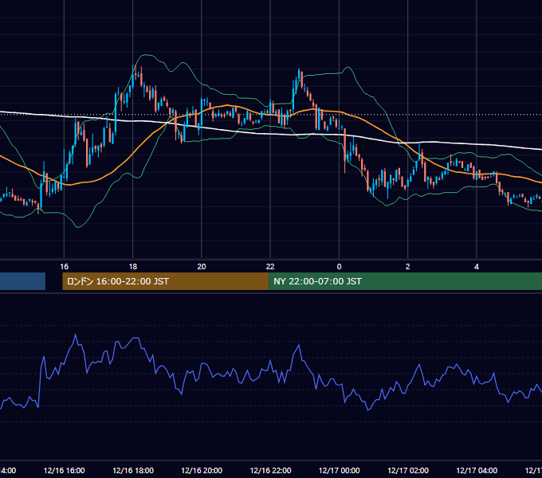
Task: Click the 12/16 20:00 date label
Action: [202, 470]
